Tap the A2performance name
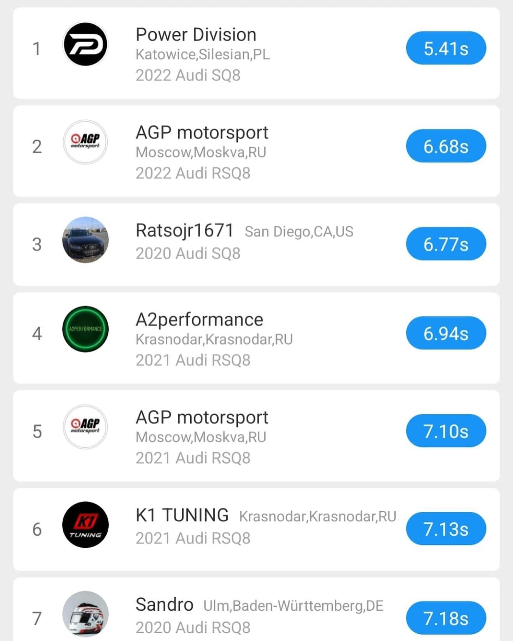The height and width of the screenshot is (641, 513). pos(199,319)
